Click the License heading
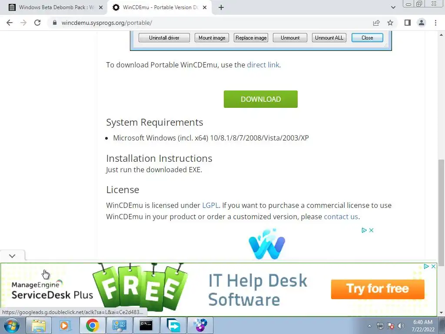 123,190
